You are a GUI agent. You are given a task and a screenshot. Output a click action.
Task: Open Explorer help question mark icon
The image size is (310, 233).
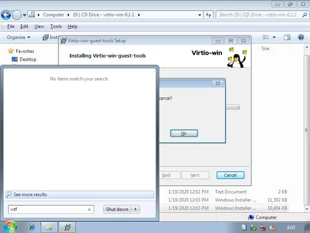pyautogui.click(x=301, y=37)
